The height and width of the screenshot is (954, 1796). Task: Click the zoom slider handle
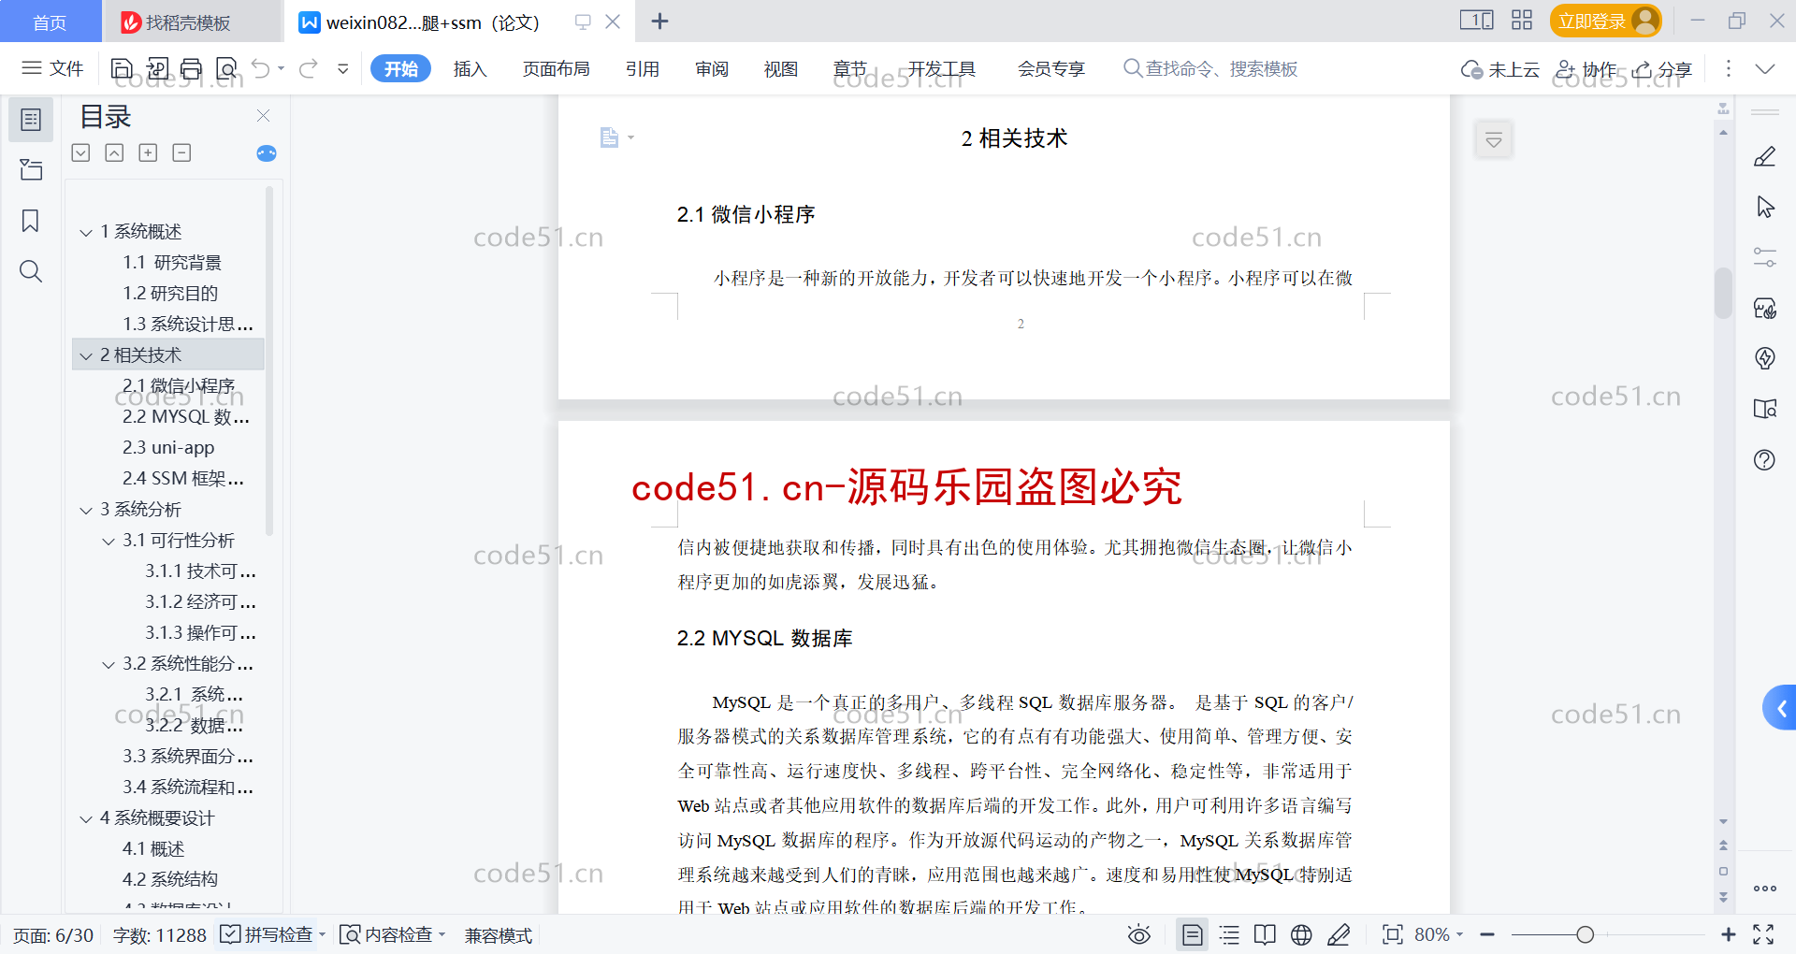[x=1585, y=934]
